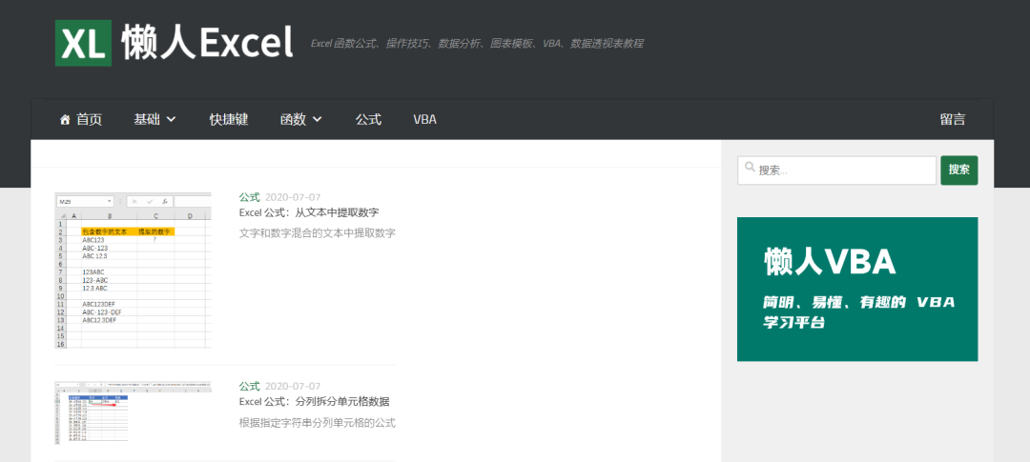Open the 懒人VBA green banner
1030x462 pixels.
857,290
